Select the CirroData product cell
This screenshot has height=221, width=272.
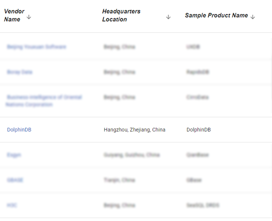197,97
